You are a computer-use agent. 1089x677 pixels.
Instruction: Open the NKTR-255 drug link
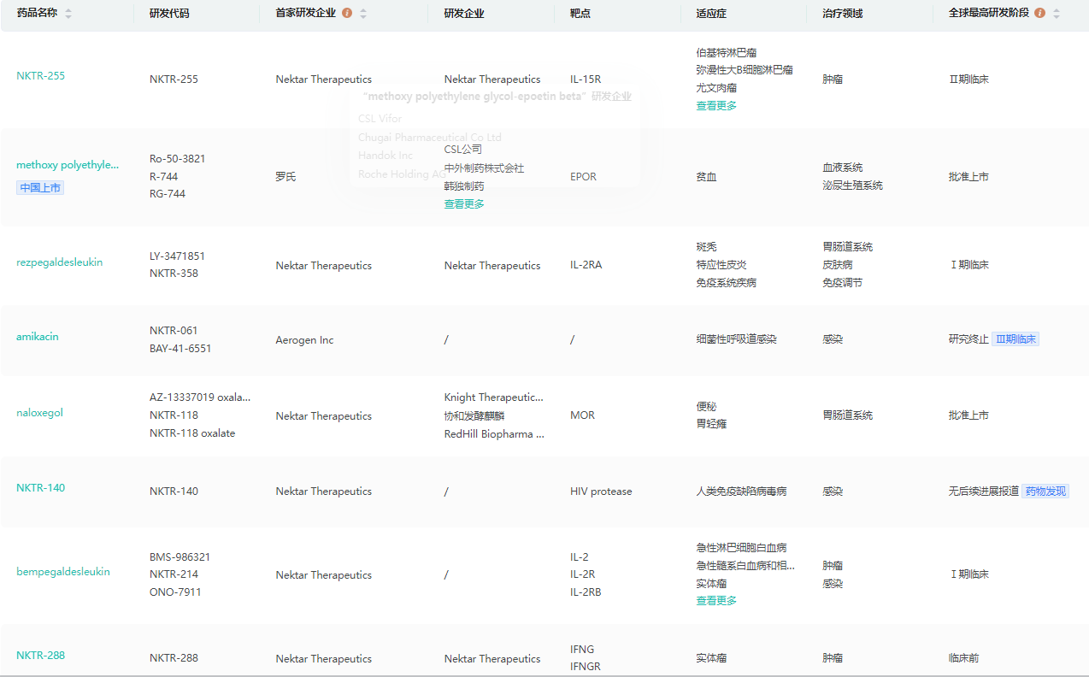(x=41, y=76)
